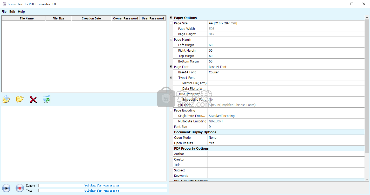Select the Page Width label
This screenshot has height=195, width=370.
[186, 29]
